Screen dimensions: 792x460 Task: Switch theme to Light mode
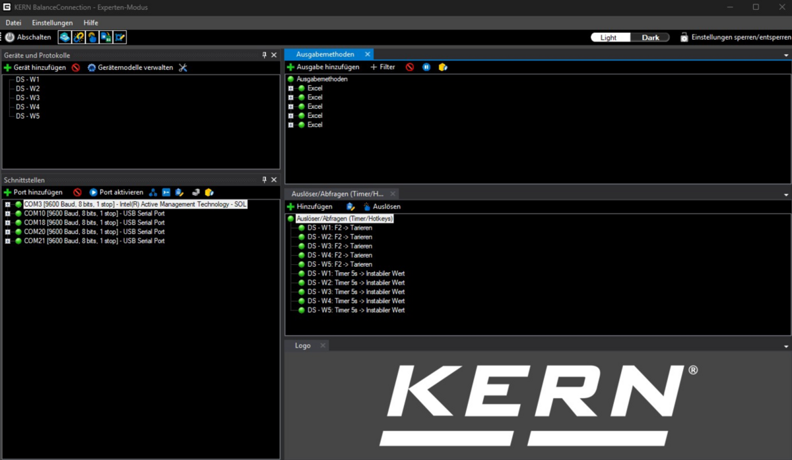[609, 38]
